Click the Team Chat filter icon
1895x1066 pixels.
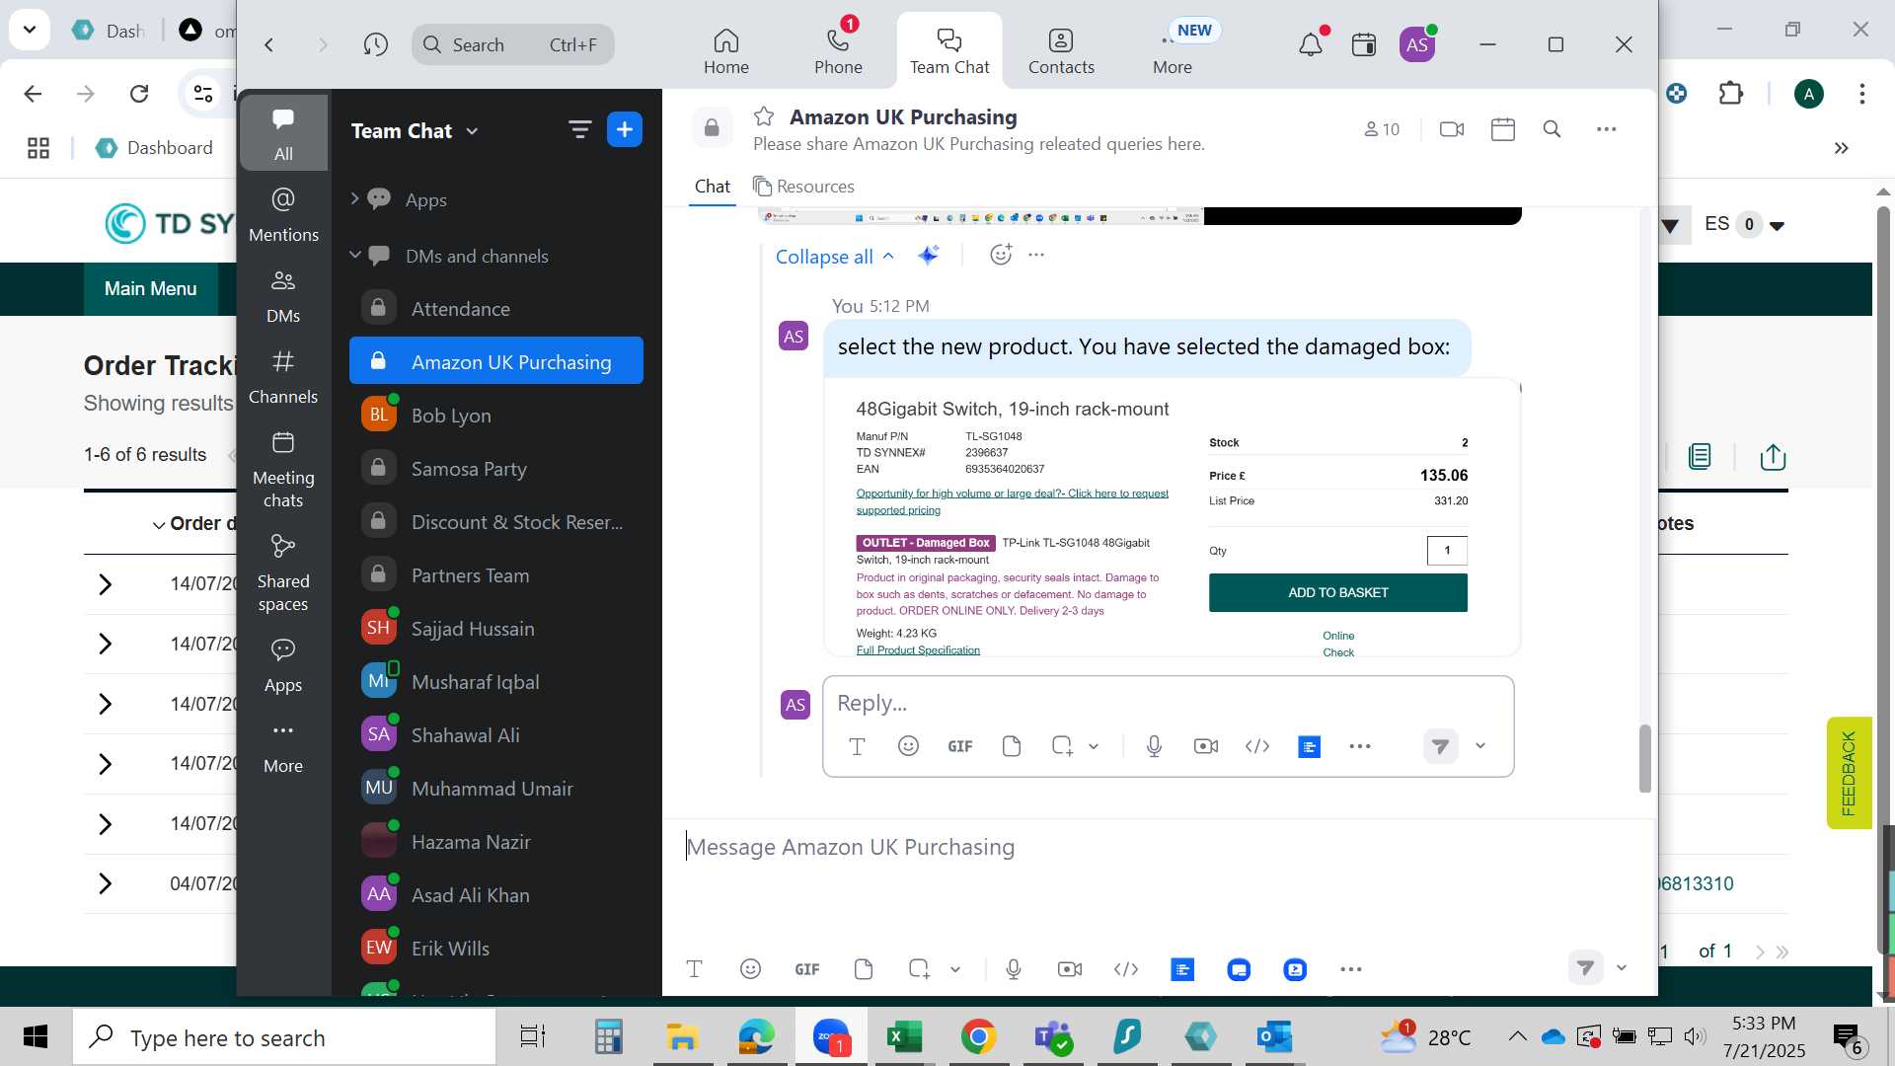tap(579, 129)
